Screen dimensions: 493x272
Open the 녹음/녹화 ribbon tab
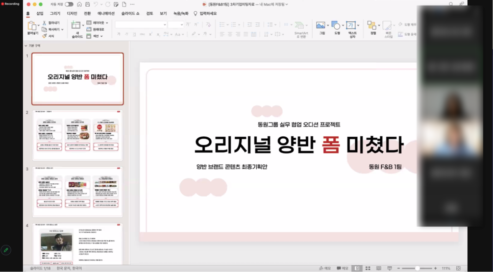click(181, 13)
